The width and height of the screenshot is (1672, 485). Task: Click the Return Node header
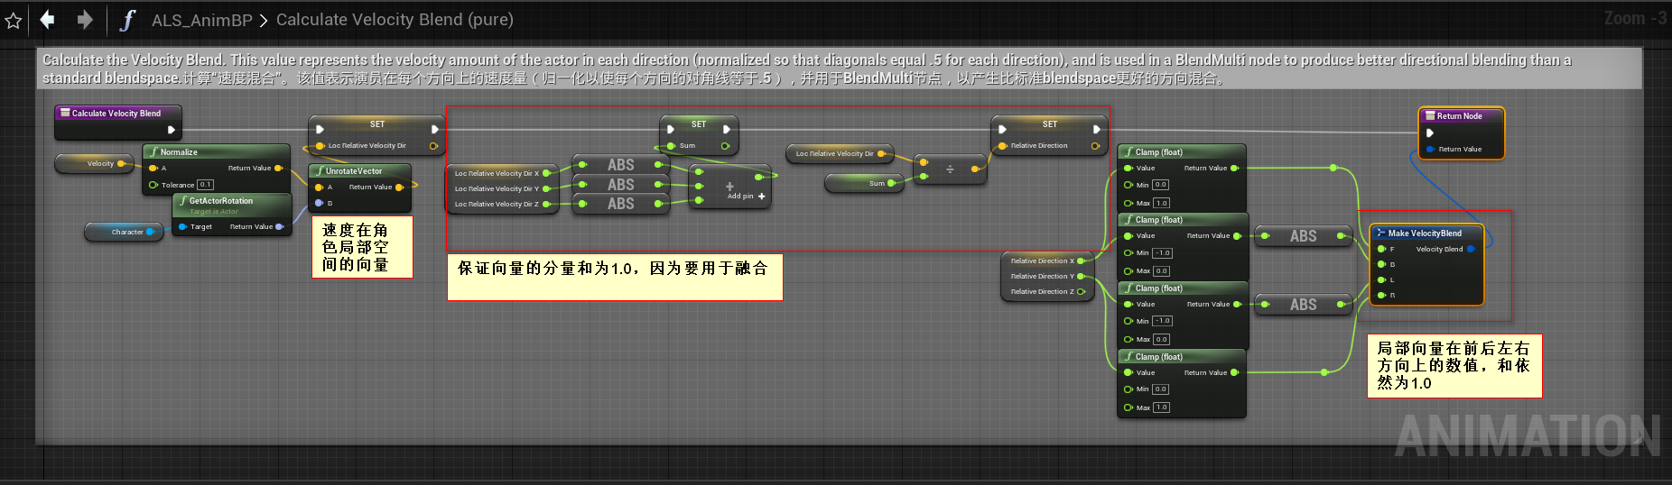click(1459, 116)
